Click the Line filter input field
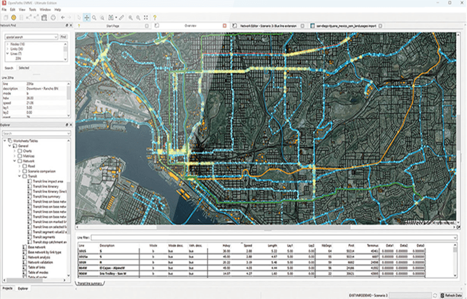Image resolution: width=467 pixels, height=299 pixels. tap(274, 238)
